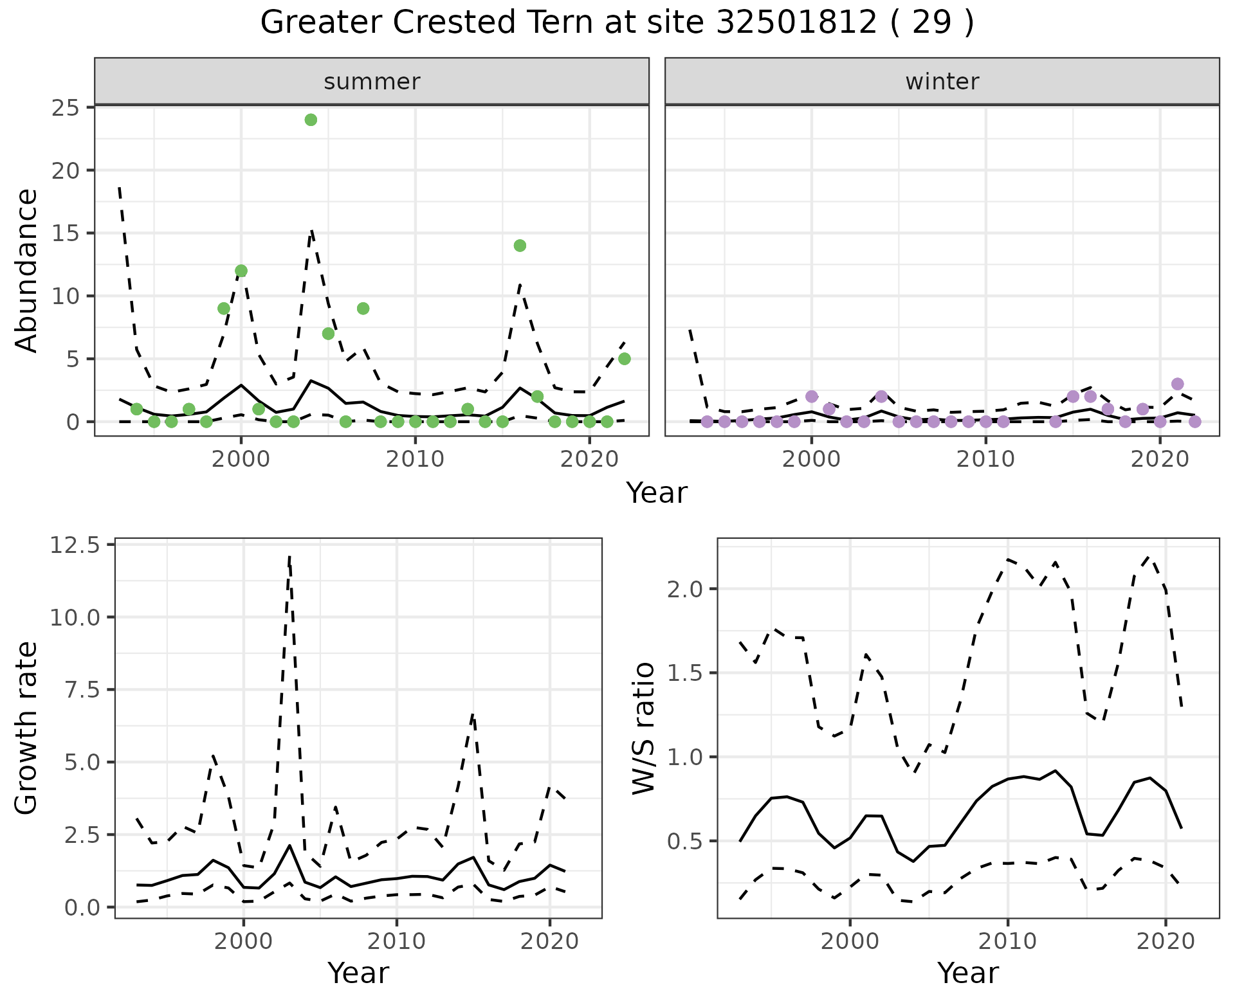1235x1003 pixels.
Task: Click the chart title Greater Crested Tern
Action: point(616,23)
